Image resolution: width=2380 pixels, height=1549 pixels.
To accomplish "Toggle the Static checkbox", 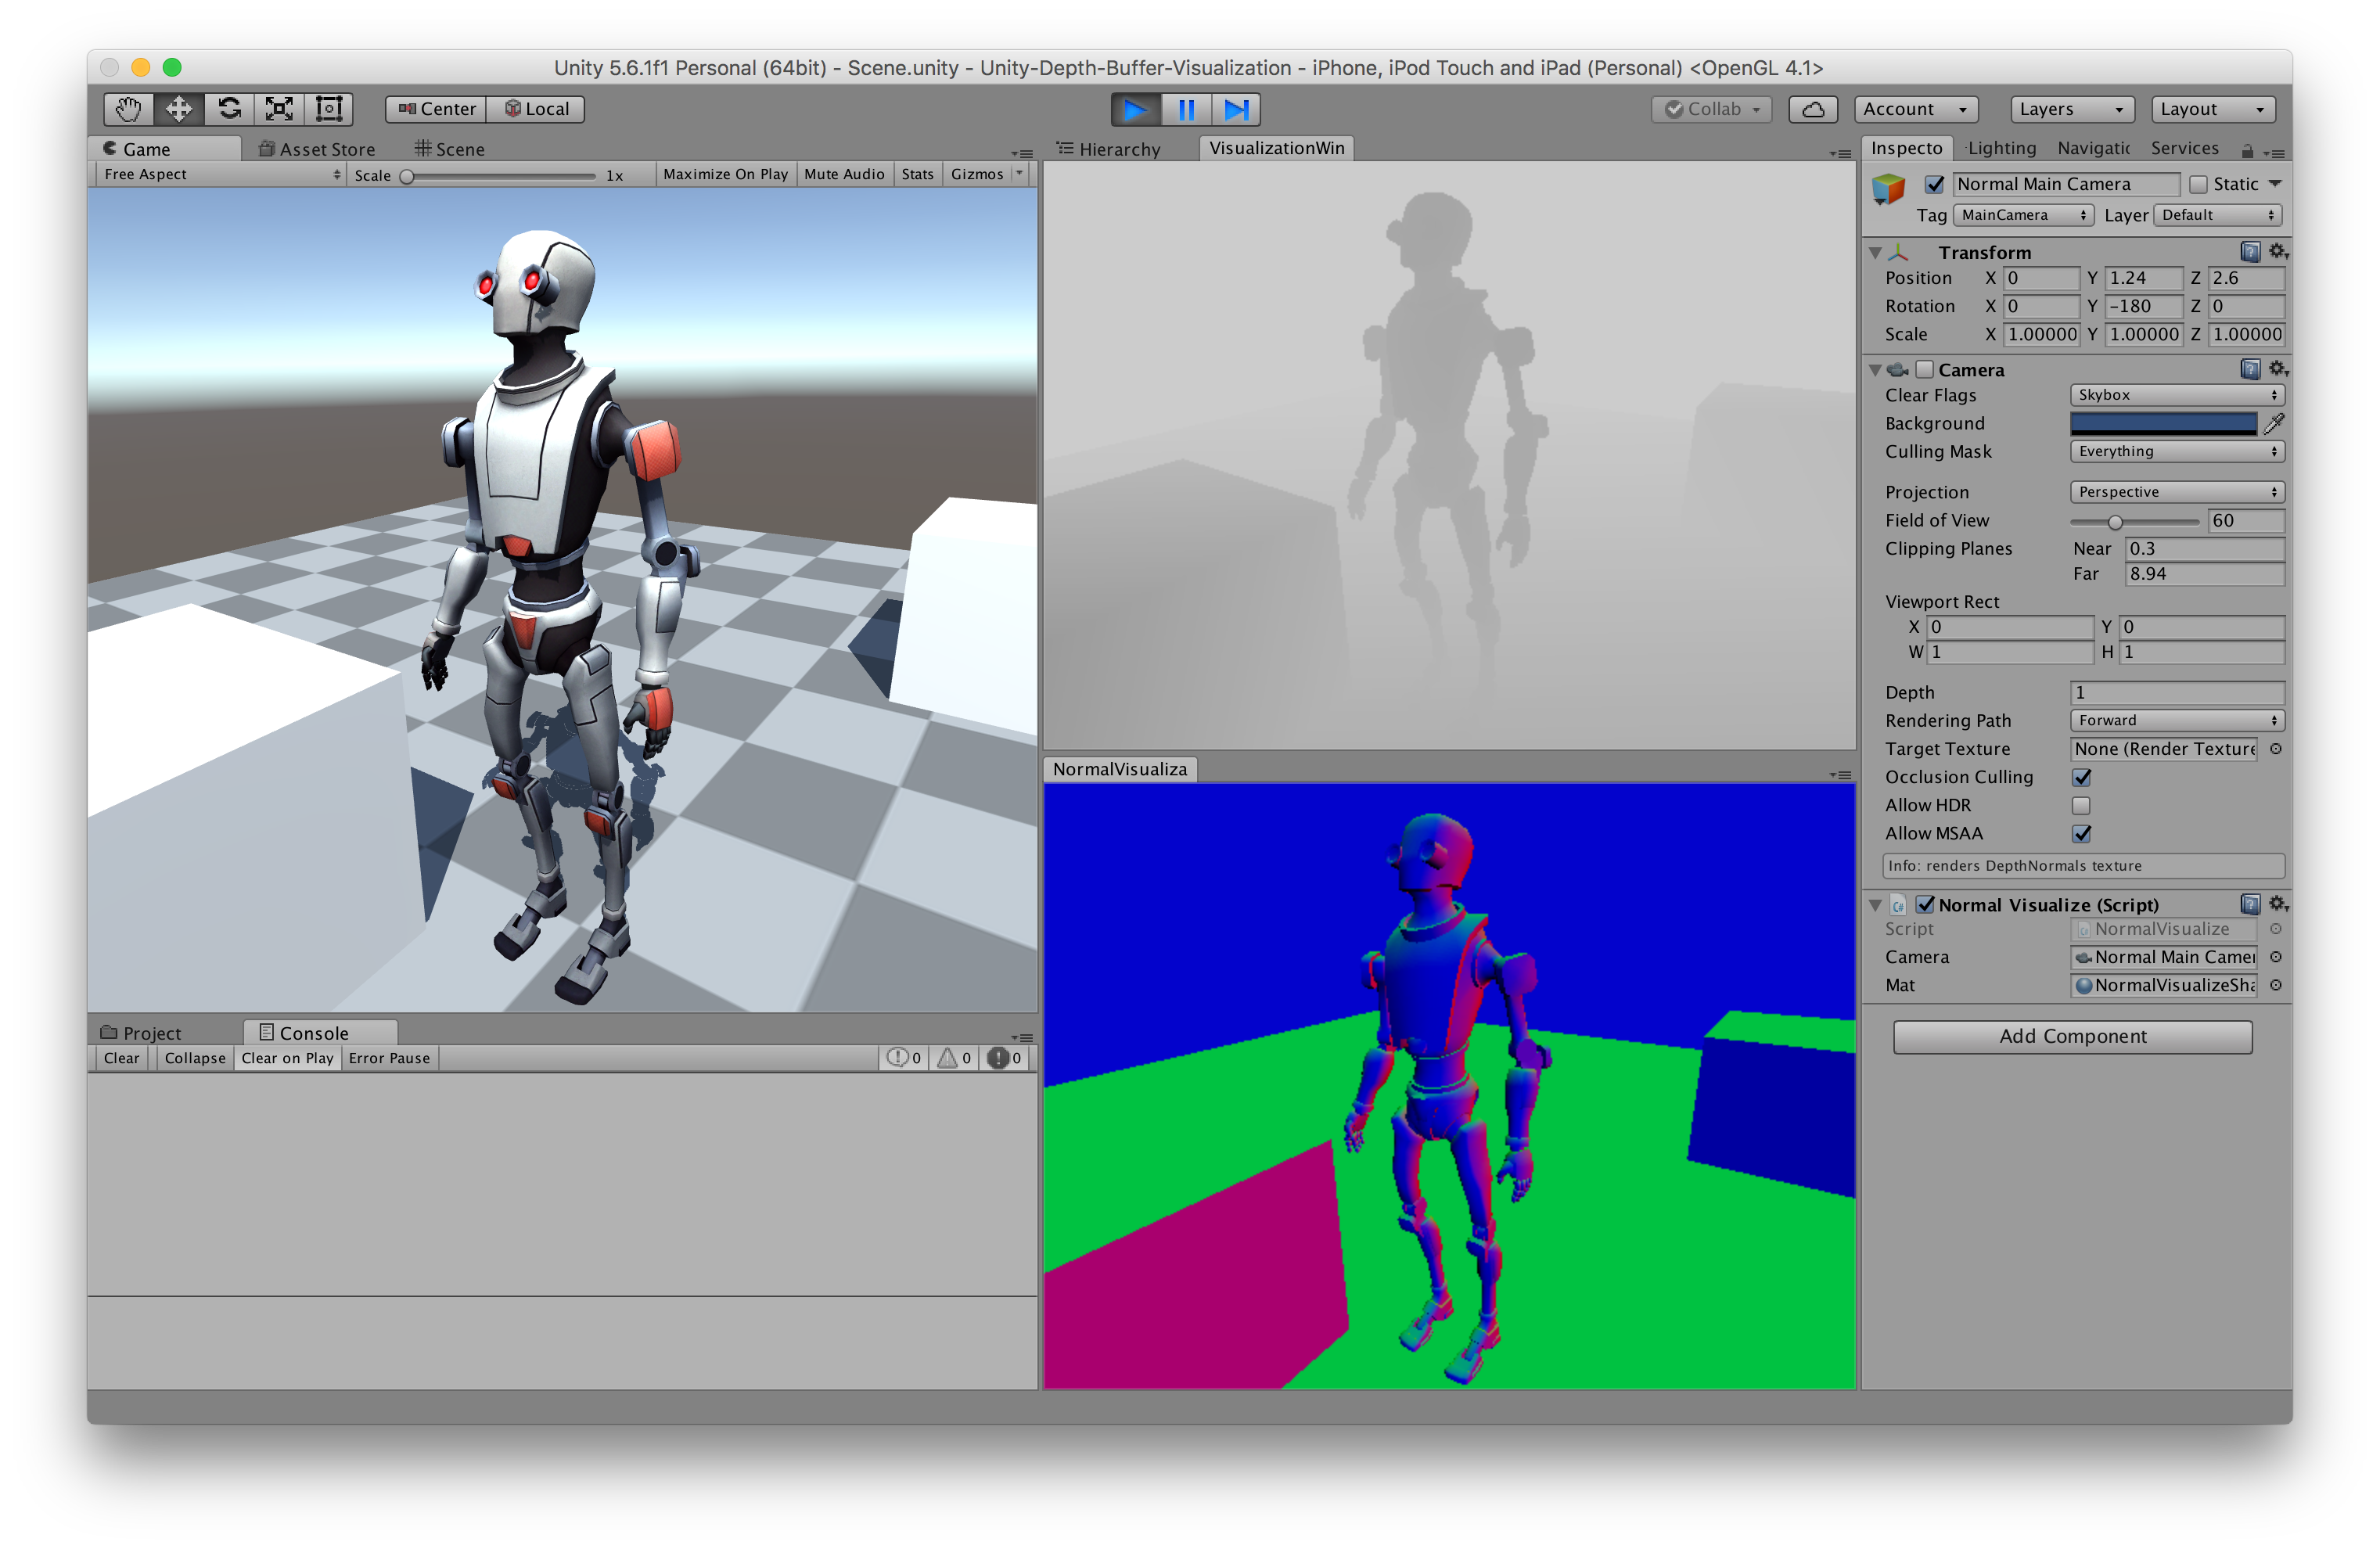I will (x=2198, y=184).
